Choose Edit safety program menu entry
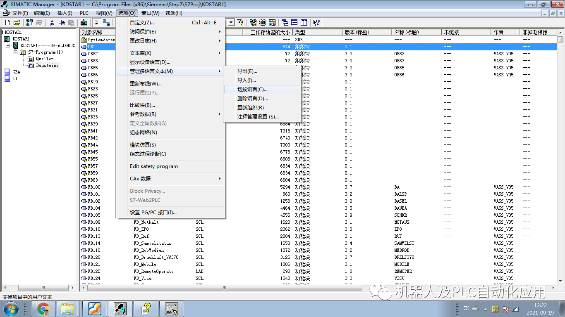The image size is (565, 317). point(170,166)
